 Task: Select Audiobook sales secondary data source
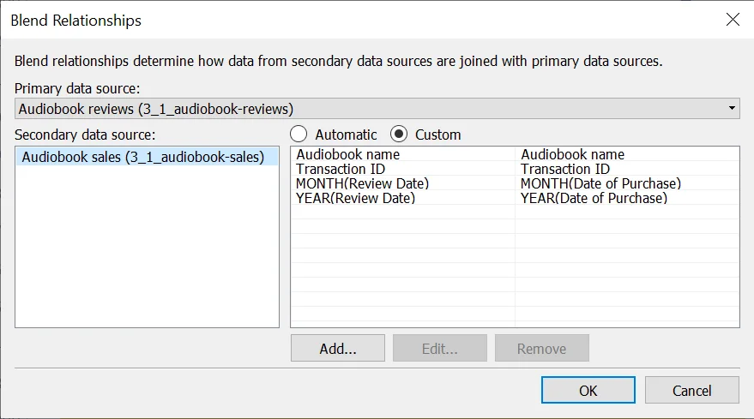[x=142, y=157]
